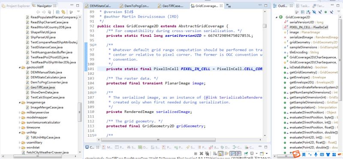Image resolution: width=343 pixels, height=159 pixels.
Task: Toggle hide static members in Outline
Action: [x=320, y=12]
